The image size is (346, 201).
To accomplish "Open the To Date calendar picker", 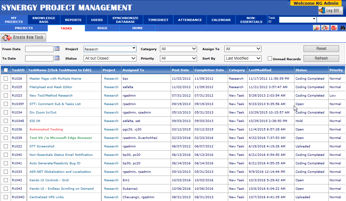I will (x=57, y=58).
